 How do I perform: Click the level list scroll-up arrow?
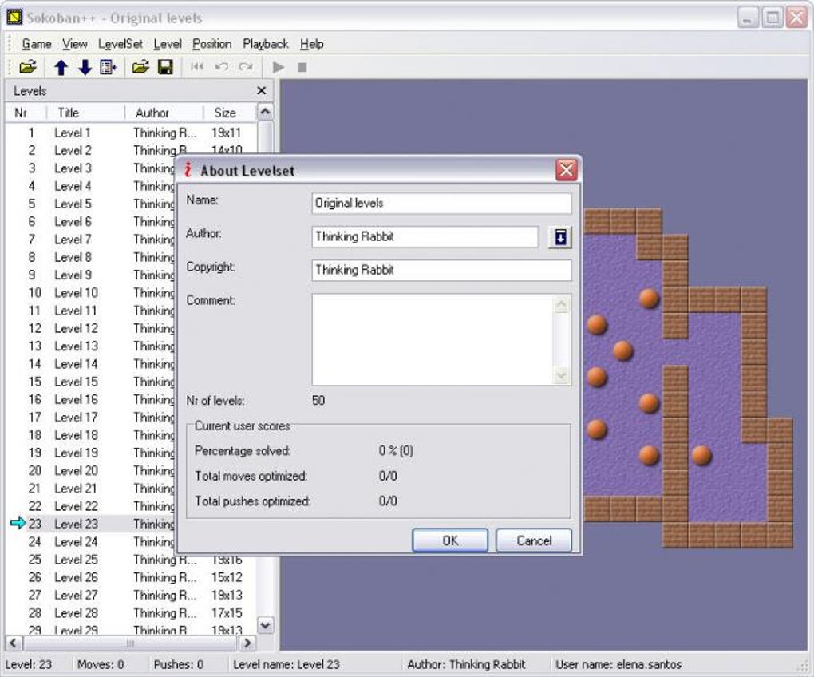[265, 112]
